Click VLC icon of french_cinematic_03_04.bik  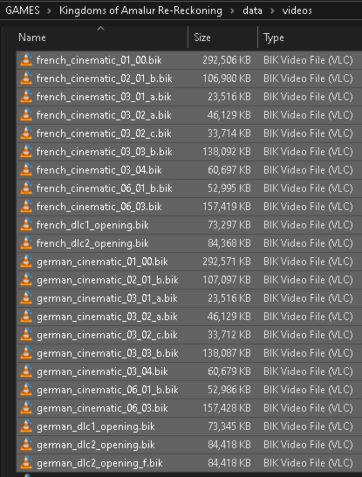pyautogui.click(x=27, y=170)
